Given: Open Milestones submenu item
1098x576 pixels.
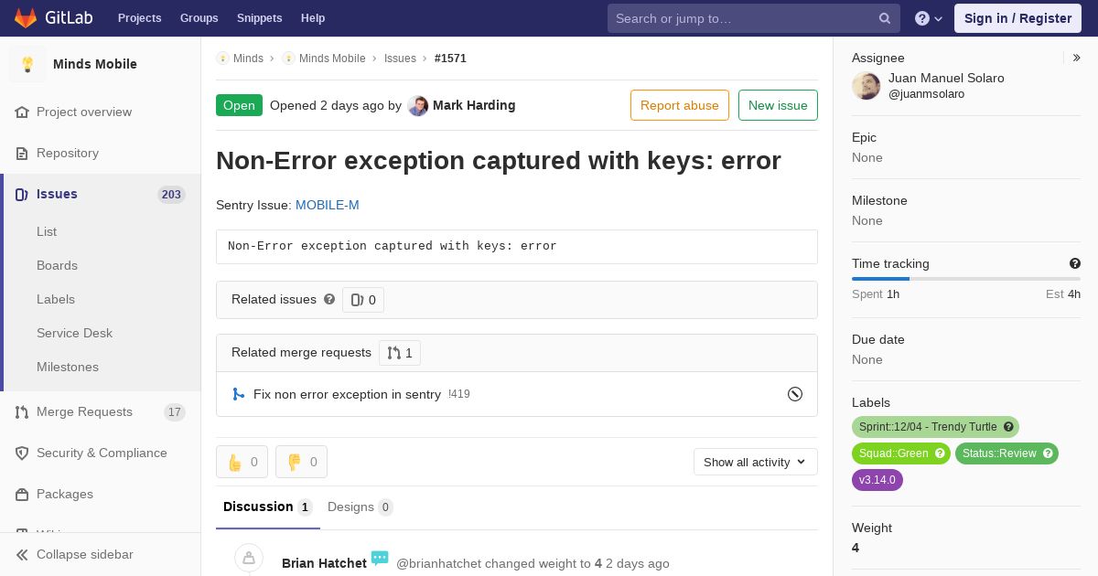Looking at the screenshot, I should coord(68,367).
